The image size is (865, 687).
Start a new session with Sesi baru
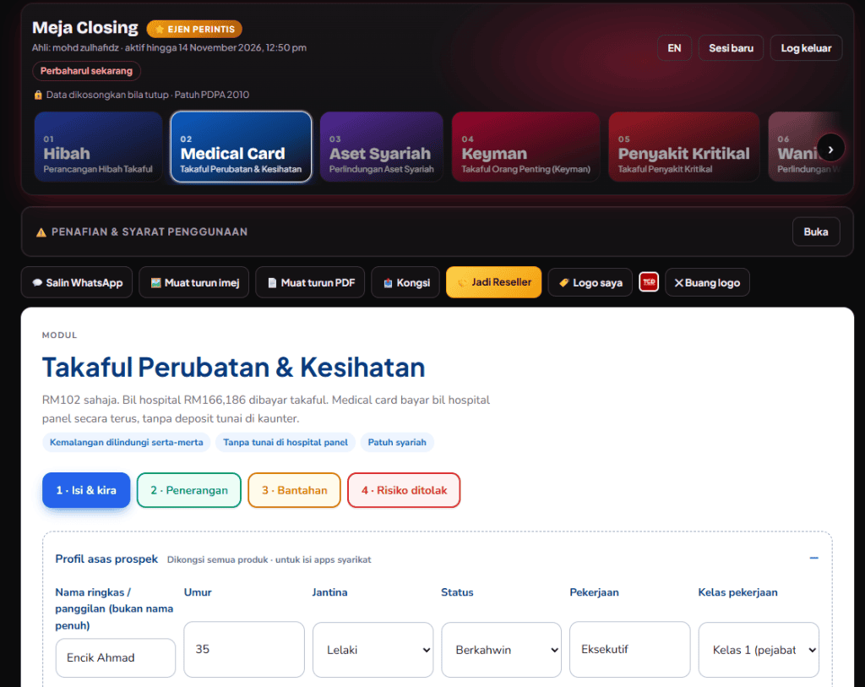point(731,48)
